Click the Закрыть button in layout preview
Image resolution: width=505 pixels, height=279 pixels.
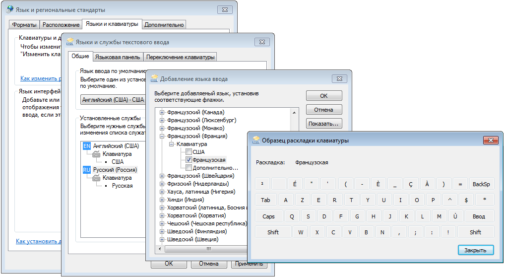(475, 250)
